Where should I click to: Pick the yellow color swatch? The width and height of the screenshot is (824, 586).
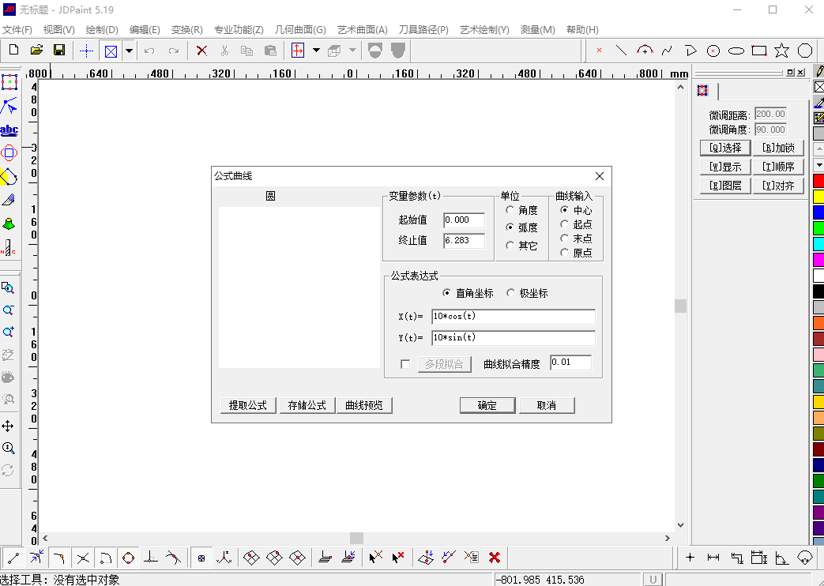(818, 197)
